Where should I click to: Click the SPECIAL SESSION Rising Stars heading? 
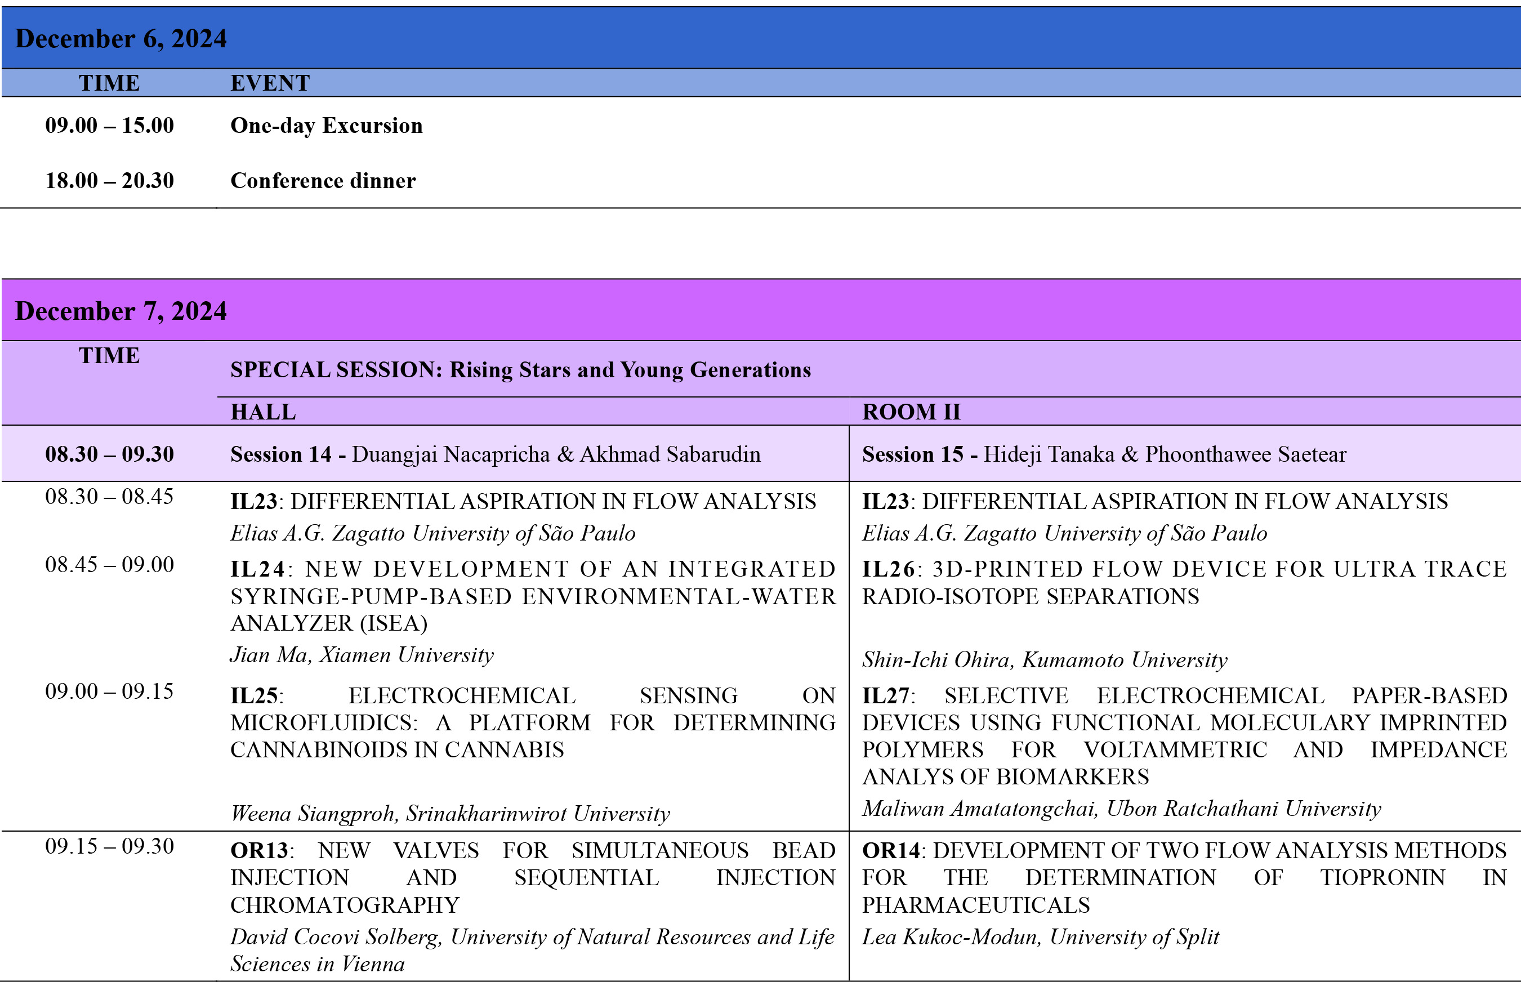(x=520, y=370)
